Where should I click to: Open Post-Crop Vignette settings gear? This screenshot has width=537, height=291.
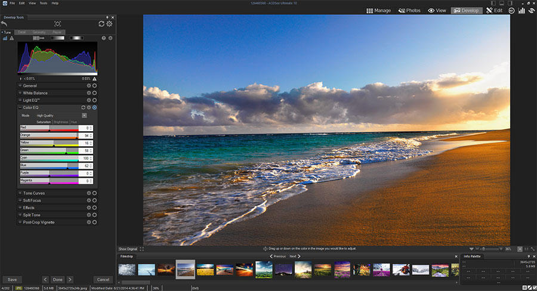(89, 222)
